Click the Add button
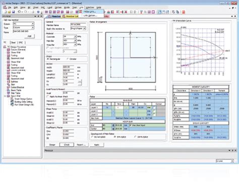 [29, 36]
